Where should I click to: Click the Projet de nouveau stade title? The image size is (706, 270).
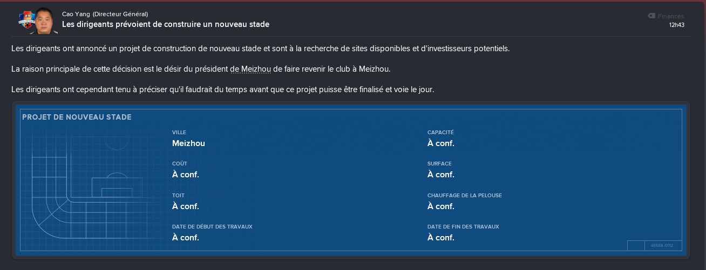pyautogui.click(x=77, y=117)
